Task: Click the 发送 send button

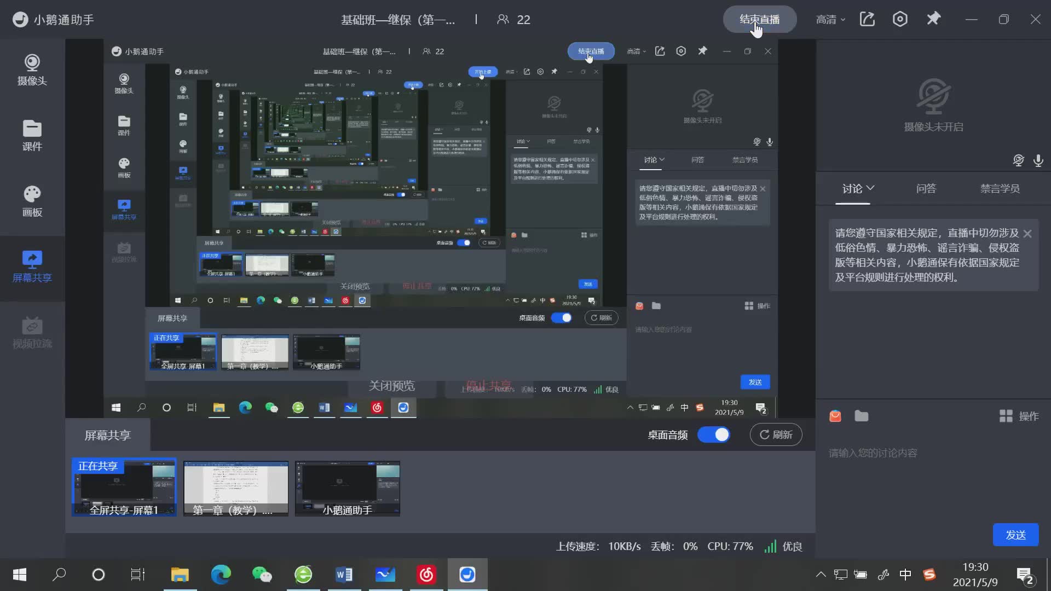Action: coord(1015,535)
